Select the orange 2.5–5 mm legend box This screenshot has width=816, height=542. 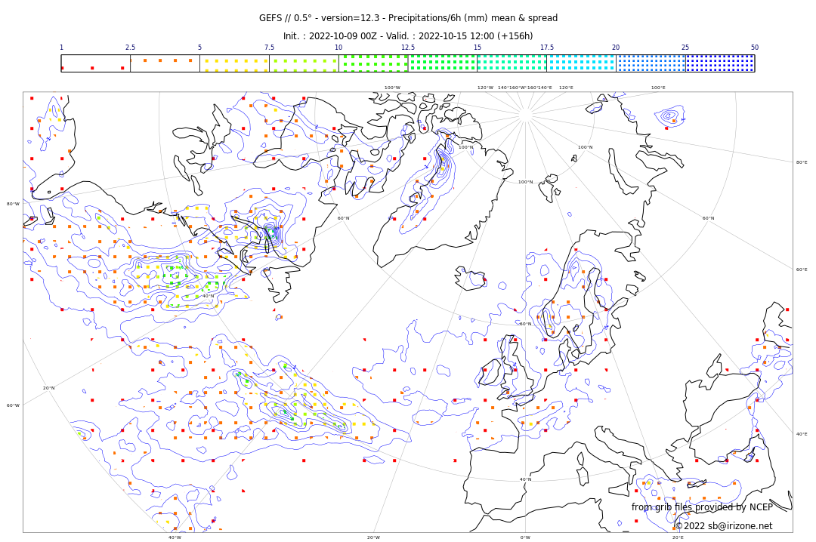(165, 63)
